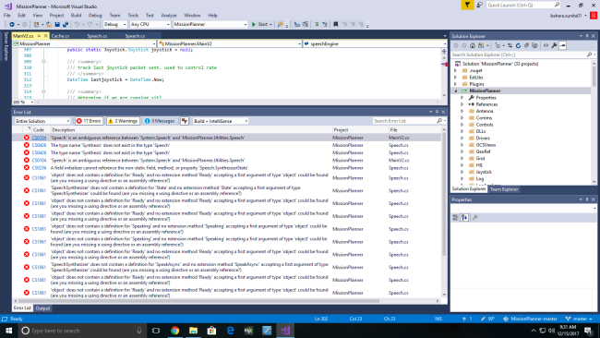Switch to the Output tab
This screenshot has height=338, width=600.
(42, 308)
